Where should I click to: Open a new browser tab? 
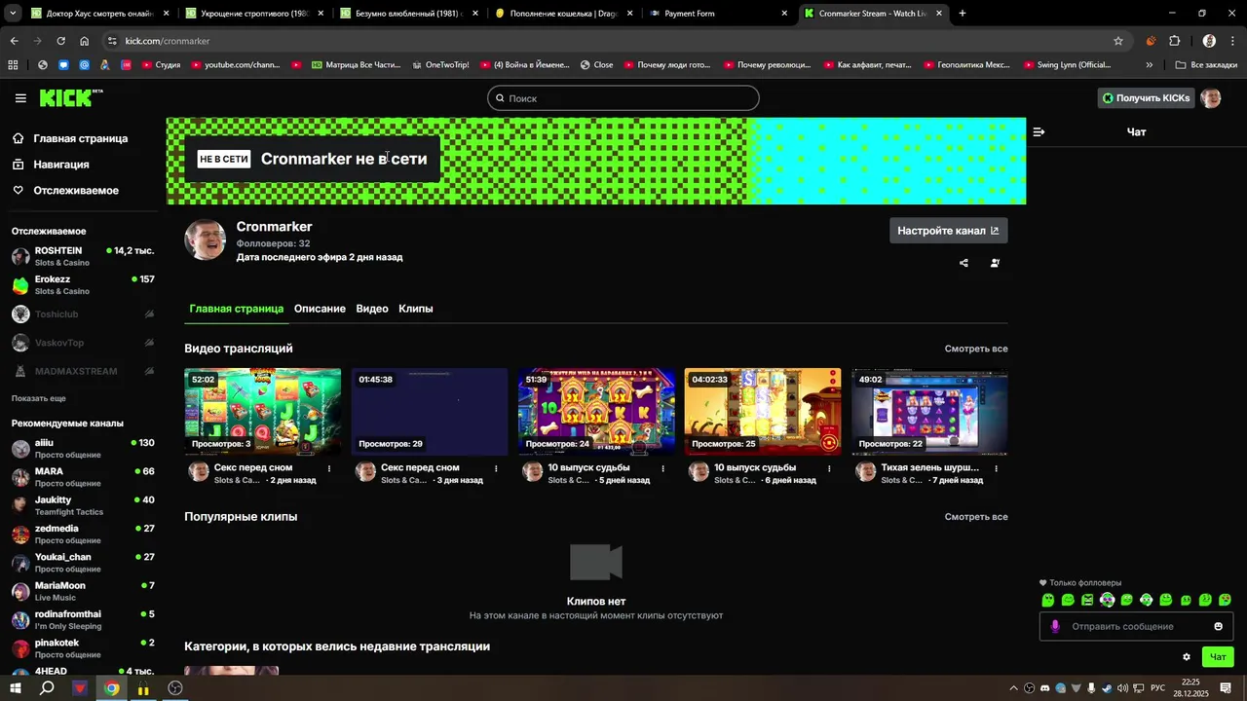pos(963,14)
